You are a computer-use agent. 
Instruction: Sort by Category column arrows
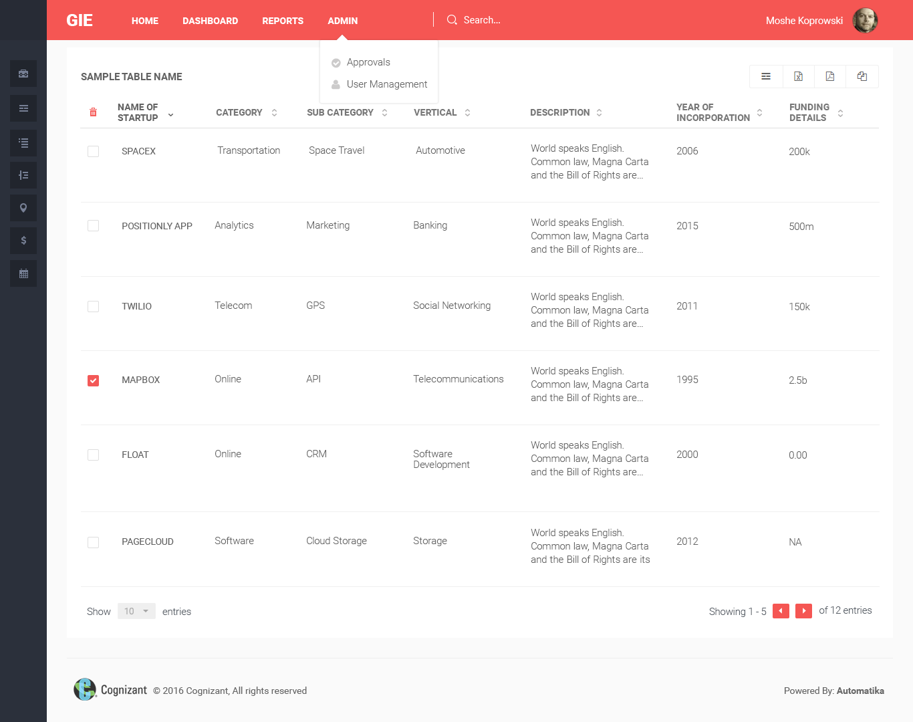click(x=274, y=112)
